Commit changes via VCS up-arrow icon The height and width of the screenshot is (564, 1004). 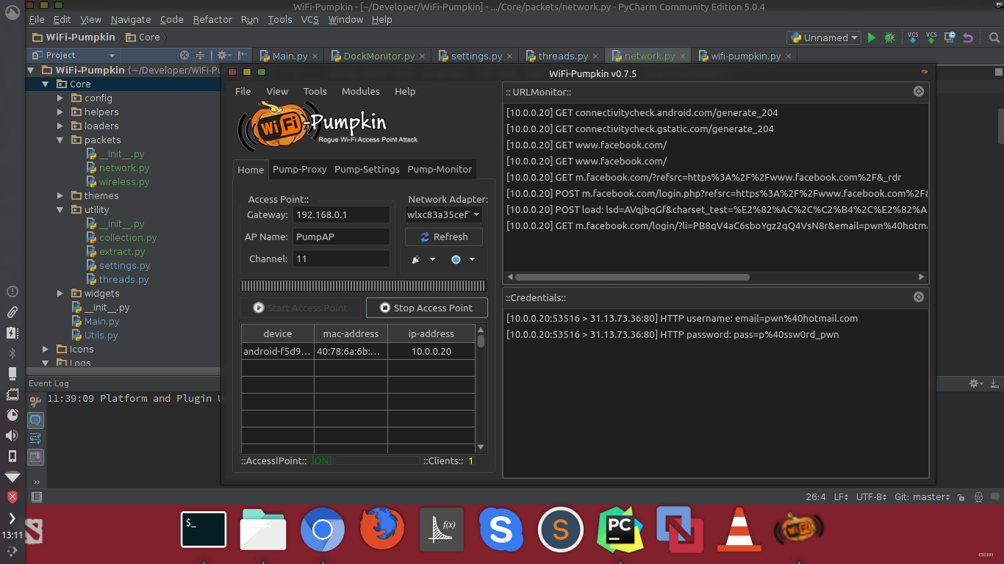click(931, 37)
